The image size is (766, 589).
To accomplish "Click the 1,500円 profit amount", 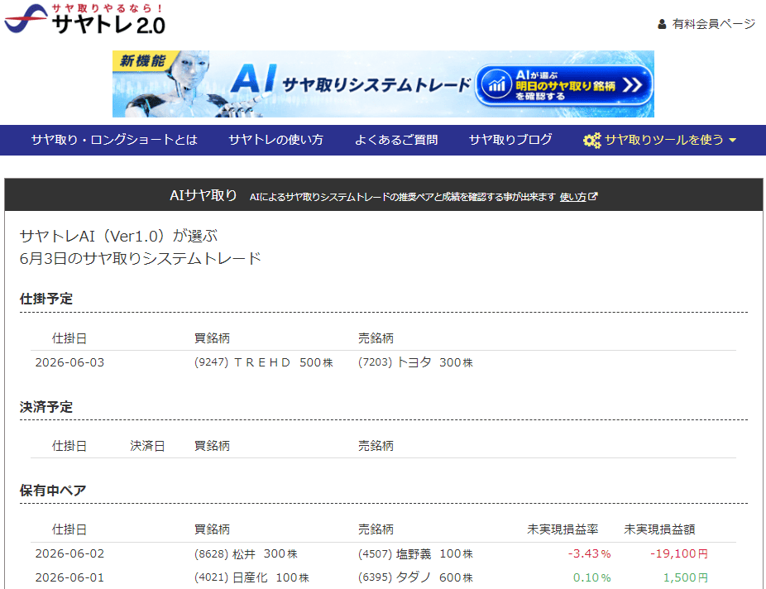I will click(x=686, y=577).
